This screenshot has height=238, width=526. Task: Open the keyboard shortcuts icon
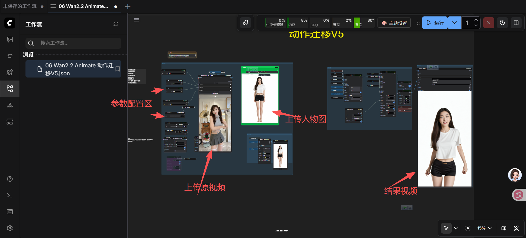[x=10, y=212]
